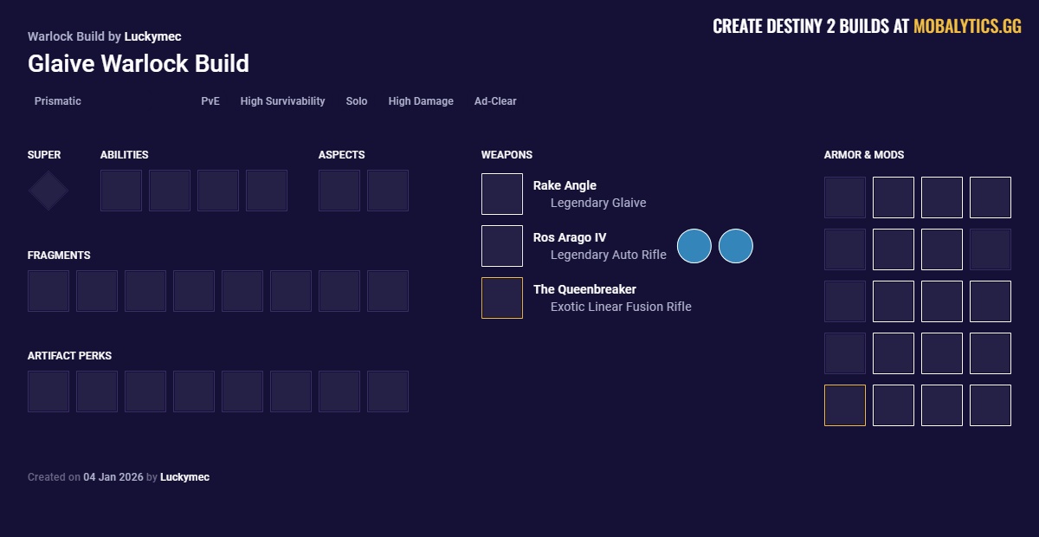The image size is (1039, 537).
Task: Click the High Survivability tag
Action: [282, 101]
